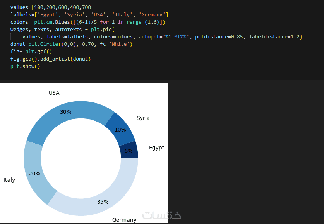Image resolution: width=324 pixels, height=224 pixels.
Task: Place cursor on the plt.show() line
Action: point(25,66)
